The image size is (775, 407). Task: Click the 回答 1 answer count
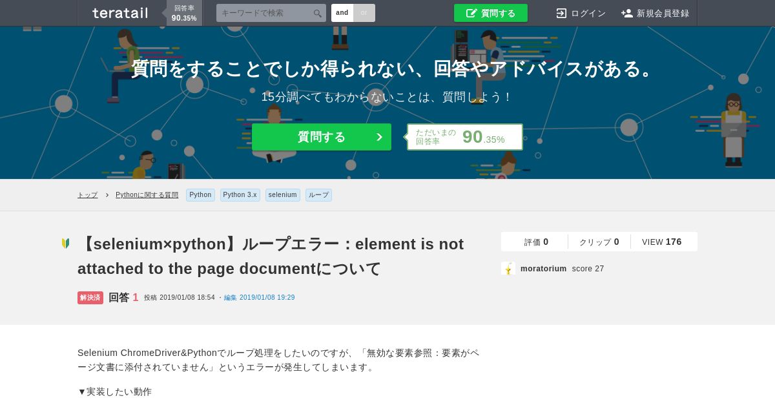[x=123, y=298]
